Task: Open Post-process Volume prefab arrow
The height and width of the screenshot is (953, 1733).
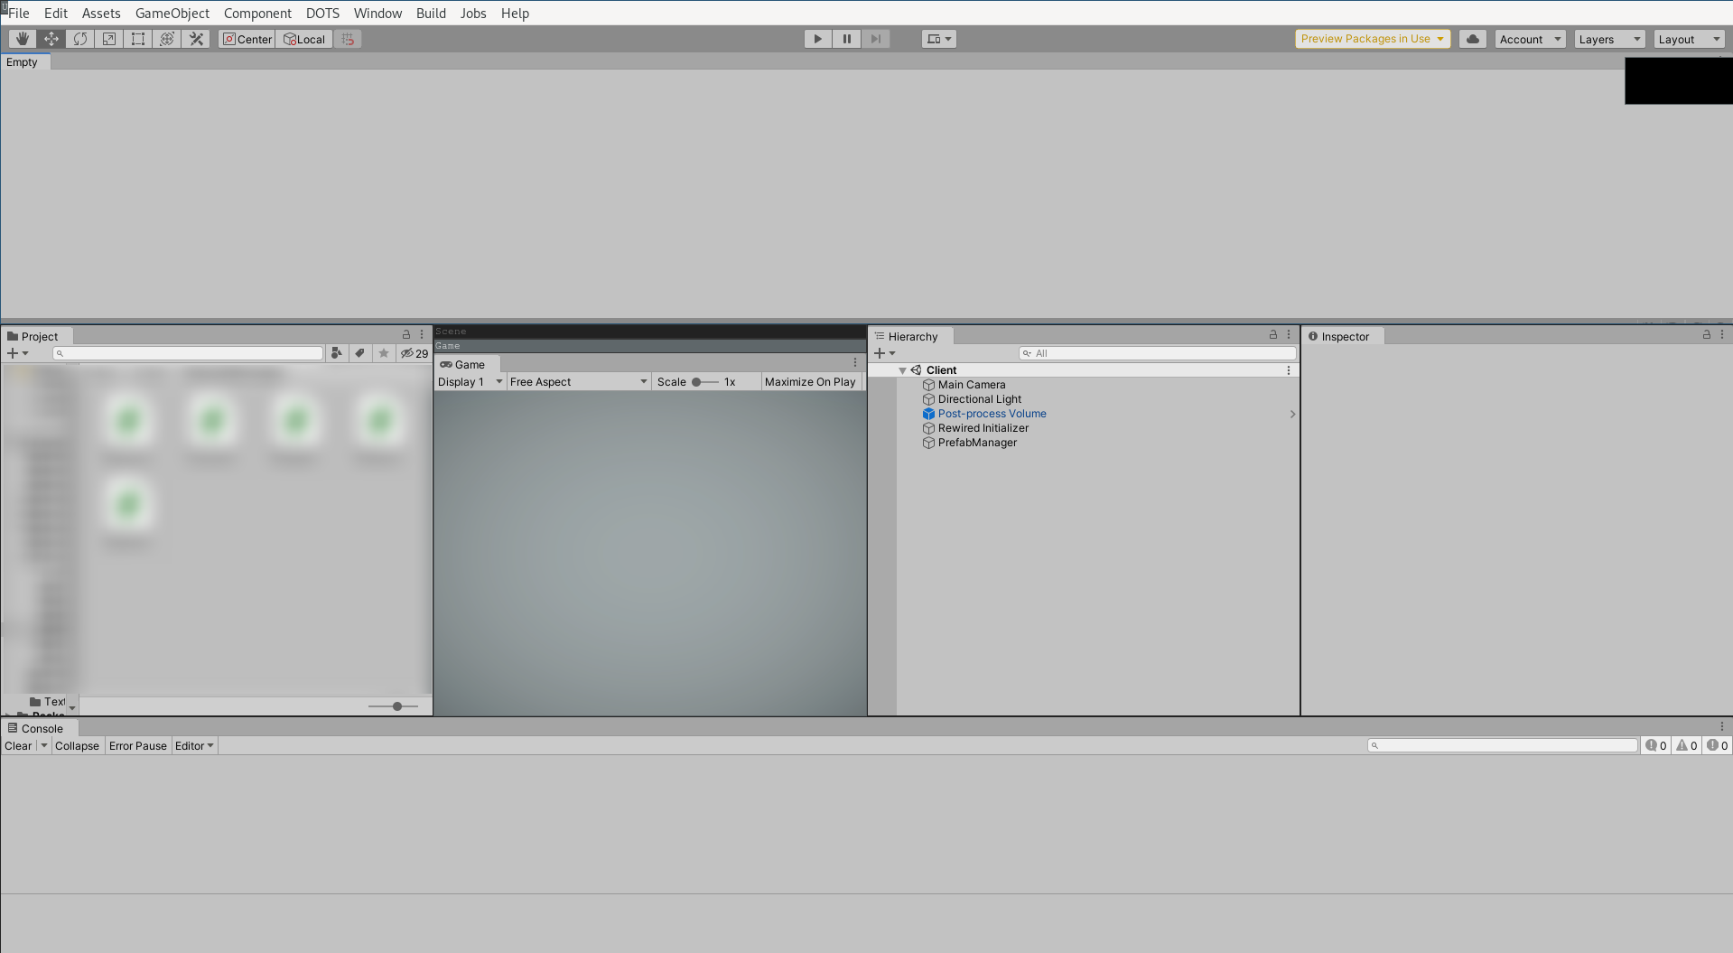Action: tap(1292, 414)
